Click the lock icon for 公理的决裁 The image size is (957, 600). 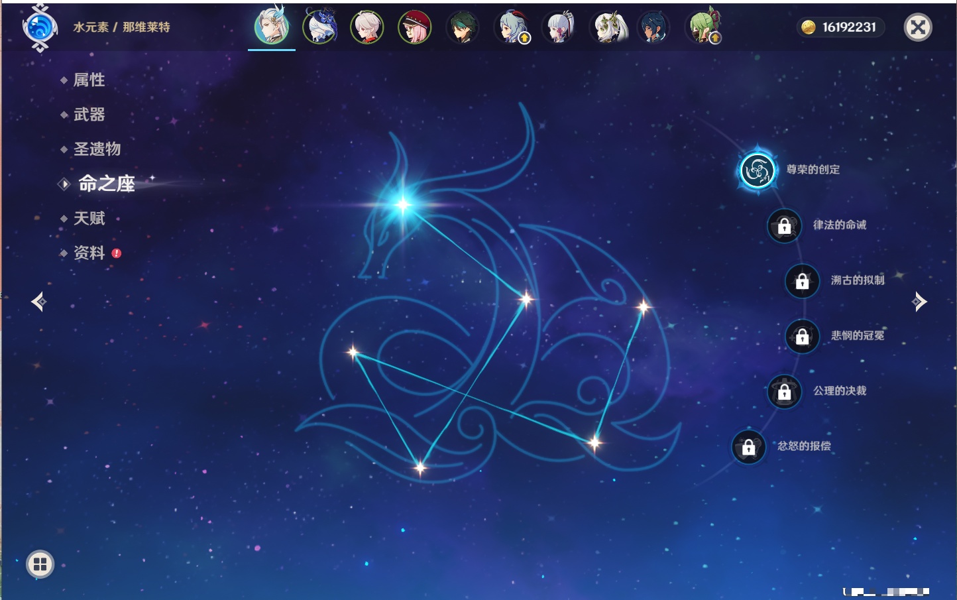(784, 392)
